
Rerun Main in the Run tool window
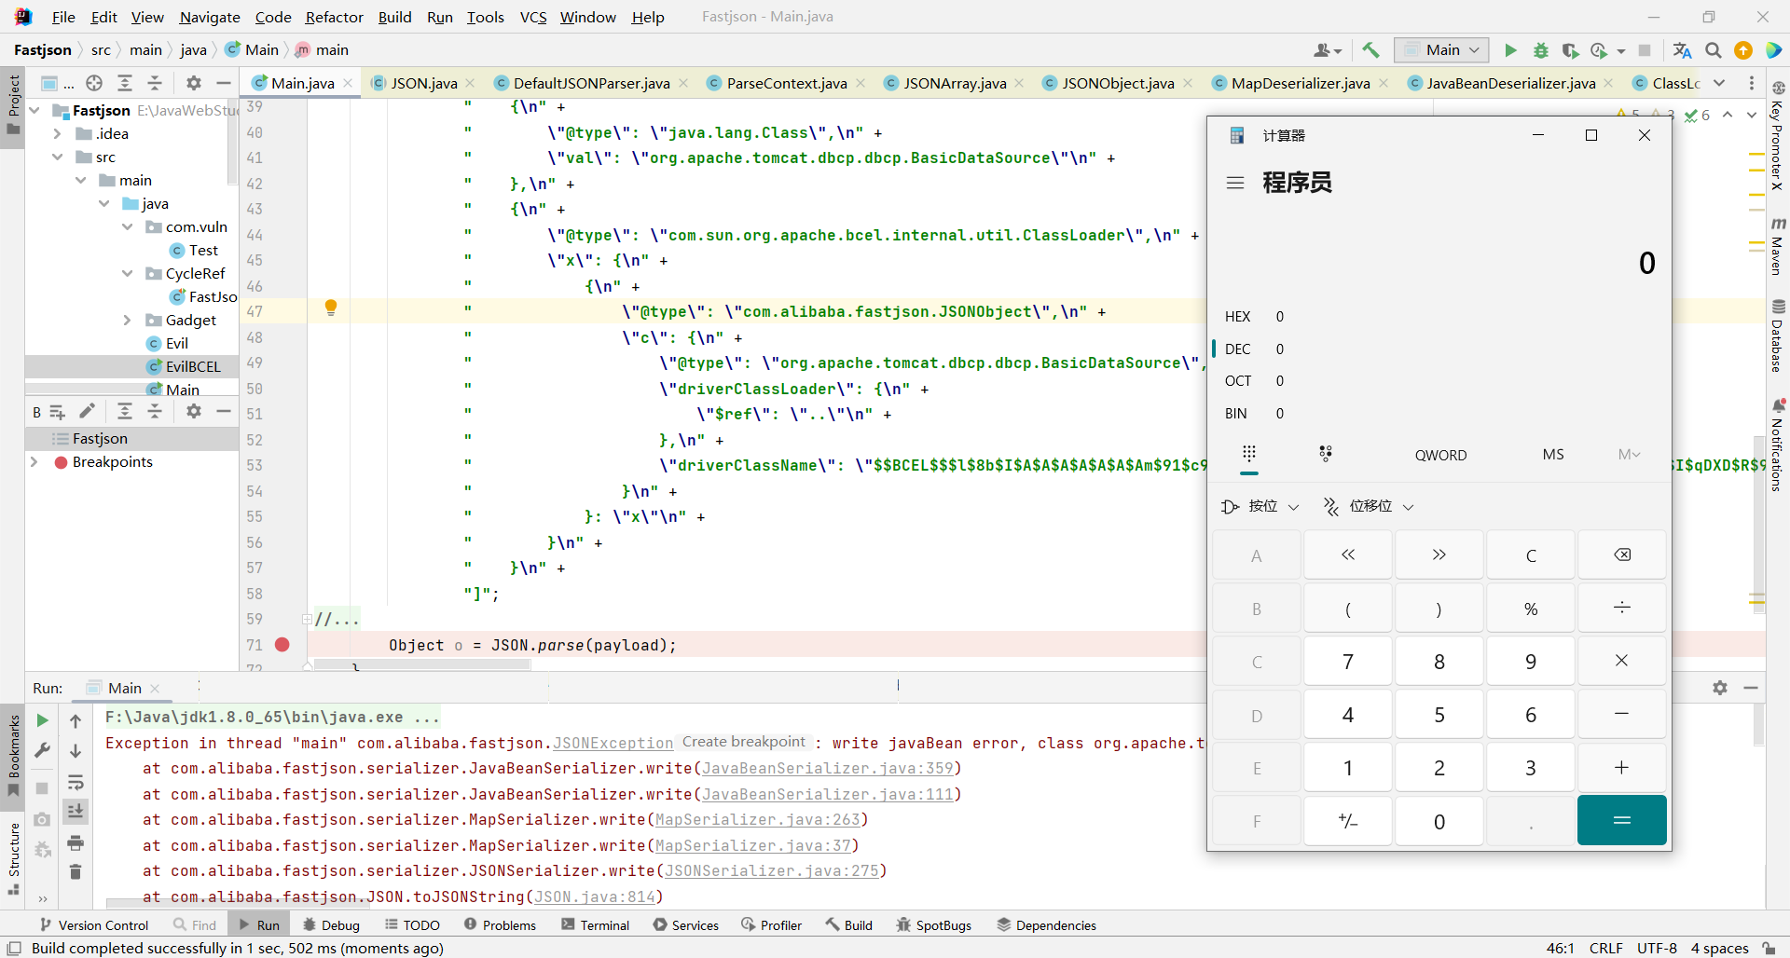[42, 720]
